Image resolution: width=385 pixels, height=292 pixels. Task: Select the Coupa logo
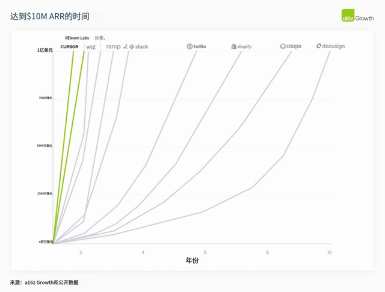[291, 46]
